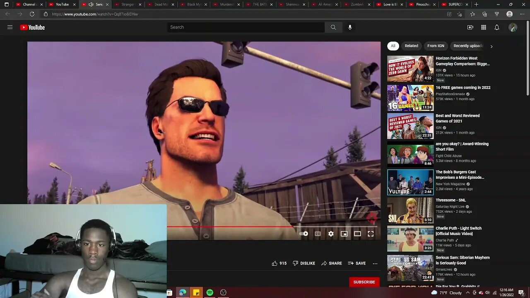Open the YouTube account avatar menu
Screen dimensions: 530x298
pyautogui.click(x=513, y=27)
